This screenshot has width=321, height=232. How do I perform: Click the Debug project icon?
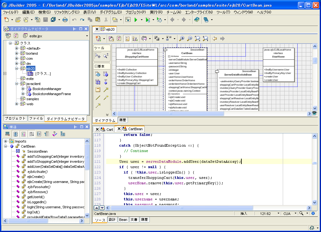[148, 20]
